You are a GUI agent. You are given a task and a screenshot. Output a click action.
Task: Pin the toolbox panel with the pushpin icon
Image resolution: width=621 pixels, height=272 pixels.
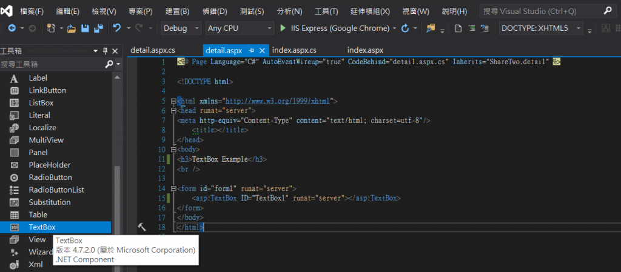point(105,51)
